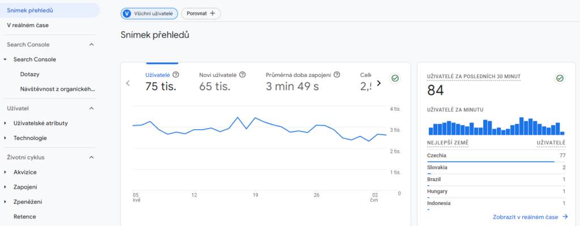Collapse the Search Console tree item triangle
Image resolution: width=580 pixels, height=226 pixels.
(x=5, y=59)
